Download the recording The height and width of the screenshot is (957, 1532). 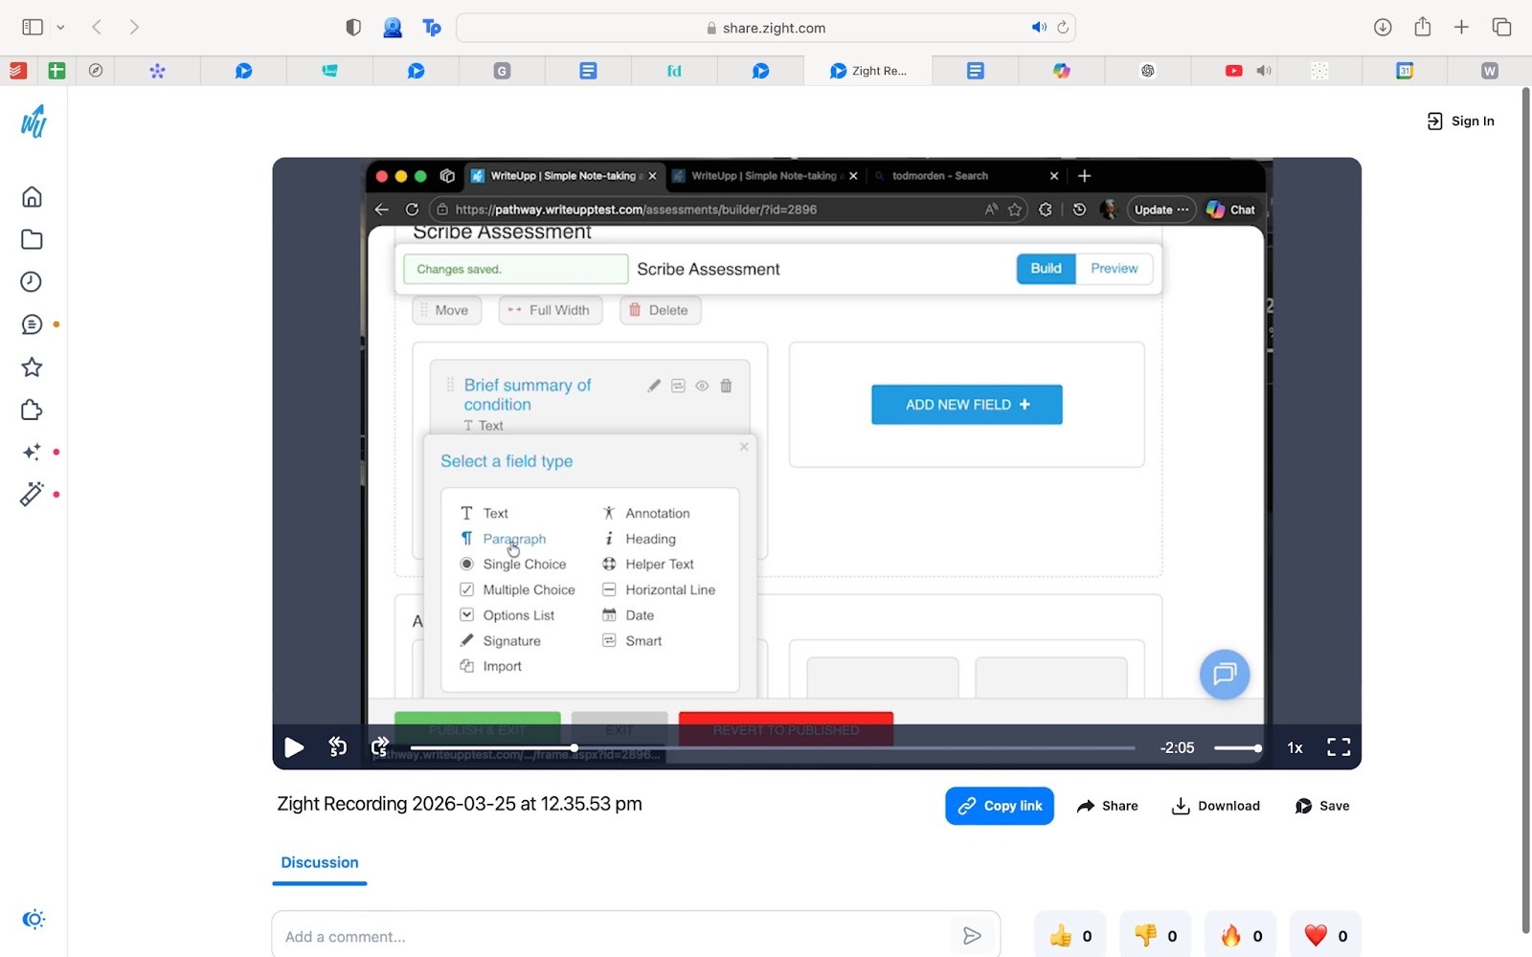[1216, 806]
